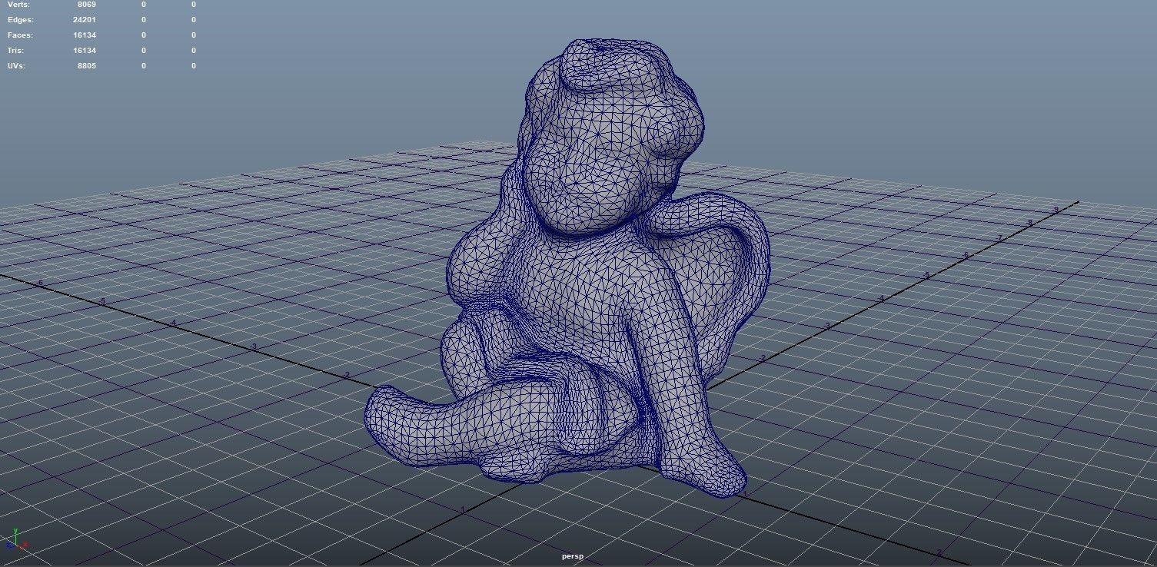
Task: Click the "UVs:" heads-up label
Action: [x=17, y=66]
